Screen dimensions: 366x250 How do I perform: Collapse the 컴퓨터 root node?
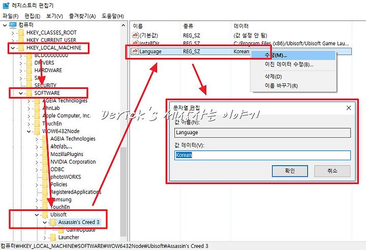(5, 25)
